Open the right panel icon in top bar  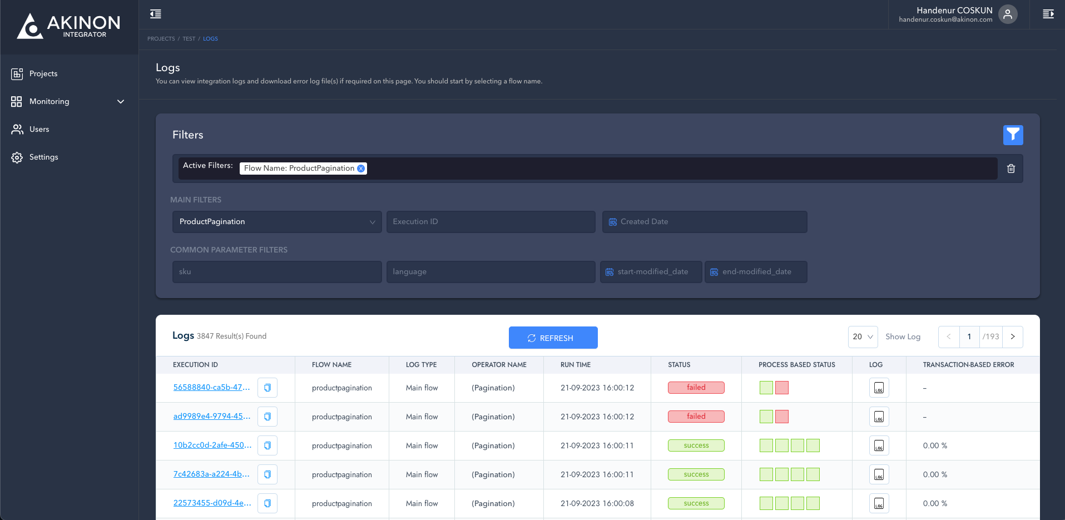coord(1048,14)
